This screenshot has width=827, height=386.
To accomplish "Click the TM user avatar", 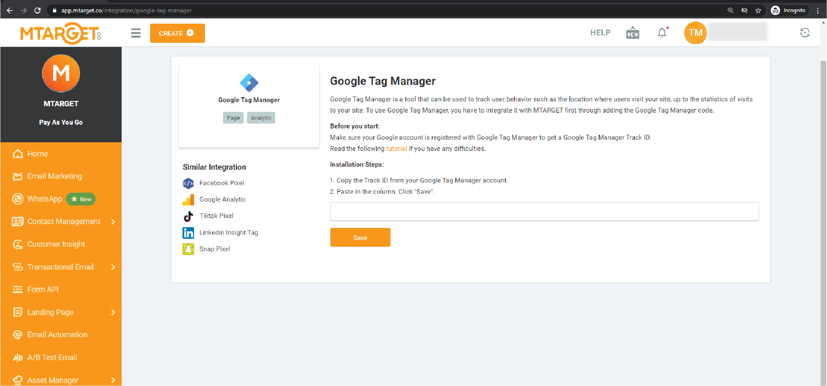I will 695,33.
